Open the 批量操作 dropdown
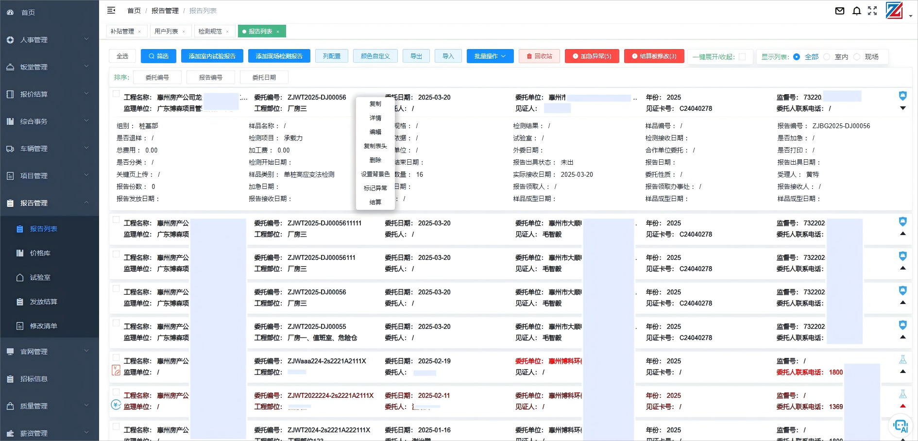 (x=490, y=56)
